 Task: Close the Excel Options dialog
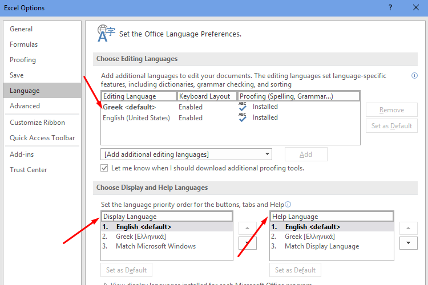pos(415,7)
